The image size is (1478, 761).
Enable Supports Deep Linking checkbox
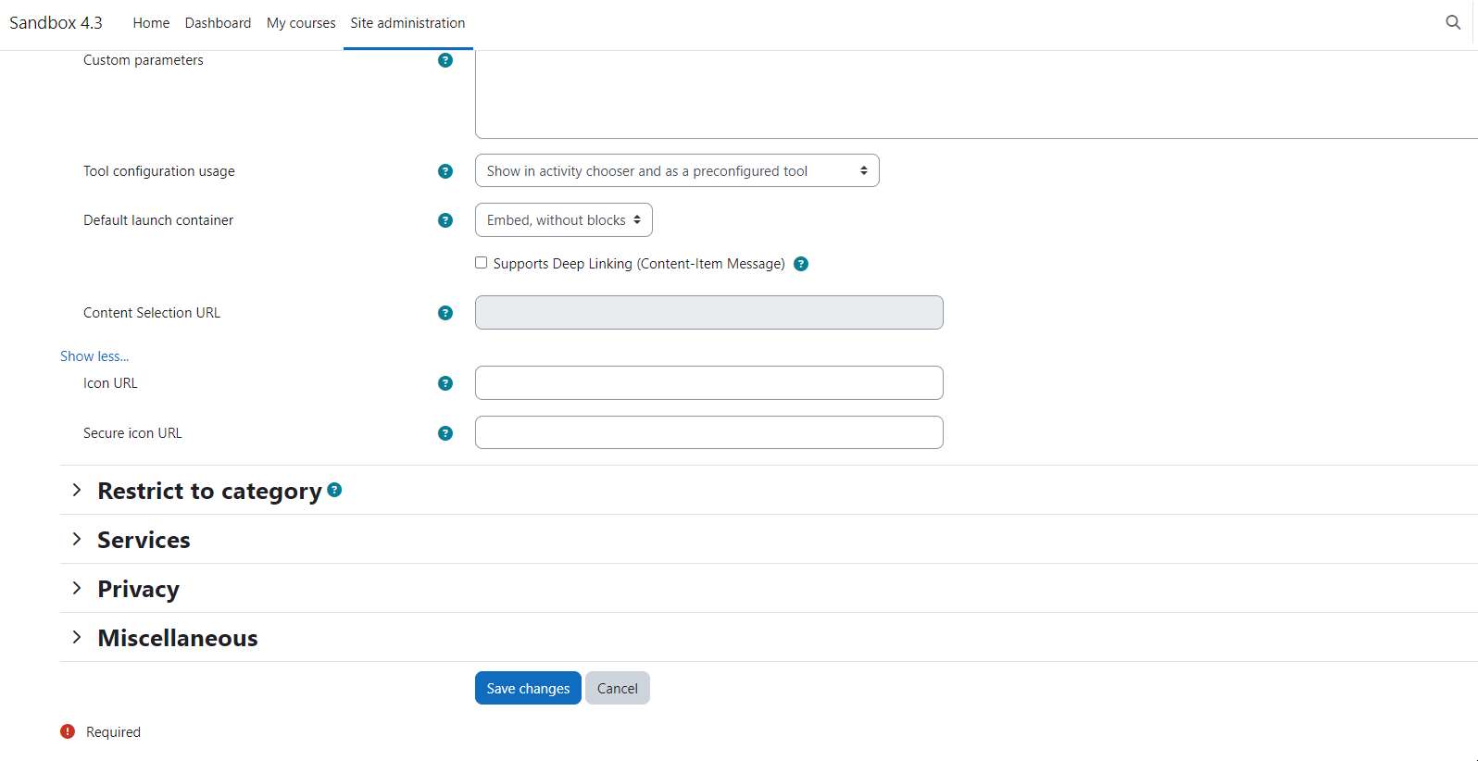click(x=482, y=263)
